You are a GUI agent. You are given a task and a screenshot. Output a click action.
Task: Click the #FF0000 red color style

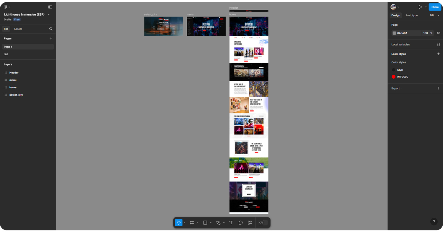pyautogui.click(x=403, y=77)
